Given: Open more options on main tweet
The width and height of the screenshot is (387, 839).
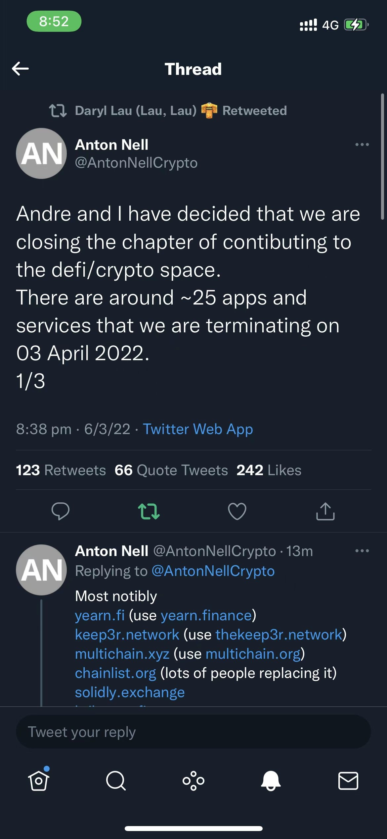Looking at the screenshot, I should 362,144.
